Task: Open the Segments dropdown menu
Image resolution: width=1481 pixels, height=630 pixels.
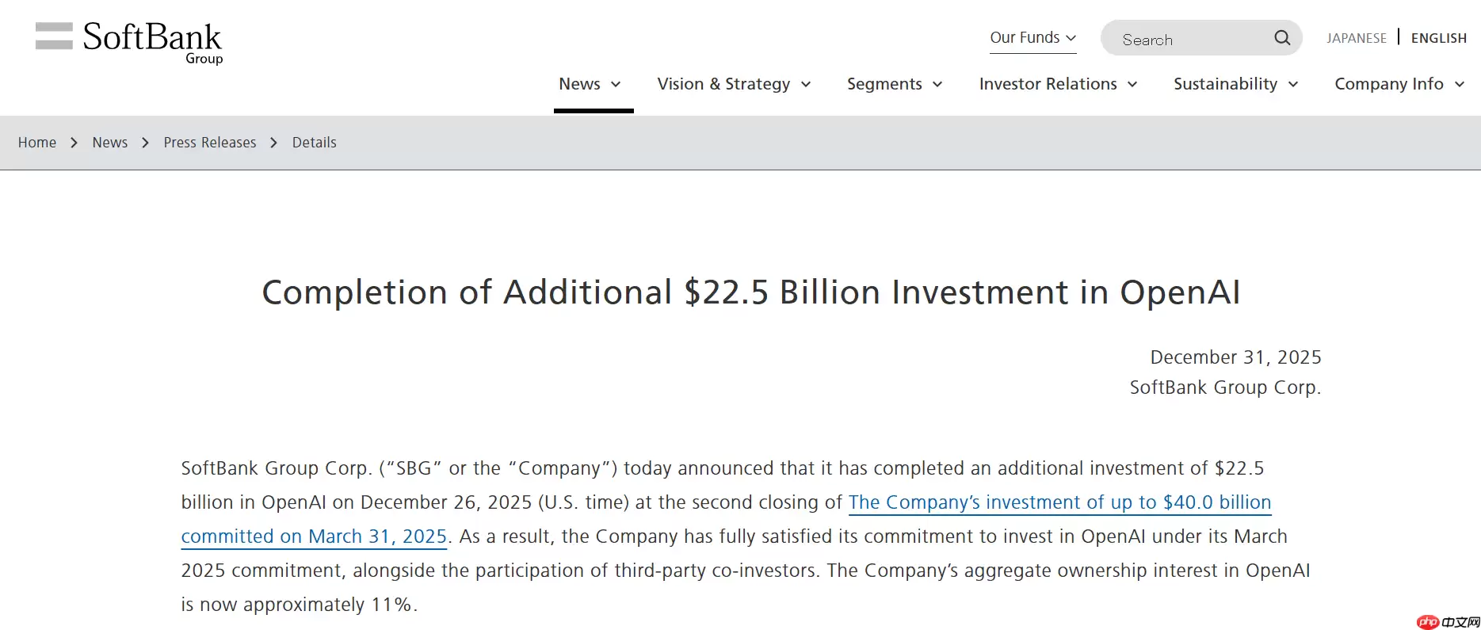Action: point(895,84)
